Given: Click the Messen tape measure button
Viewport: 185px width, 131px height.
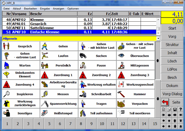Looking at the screenshot, I should tap(59, 94).
